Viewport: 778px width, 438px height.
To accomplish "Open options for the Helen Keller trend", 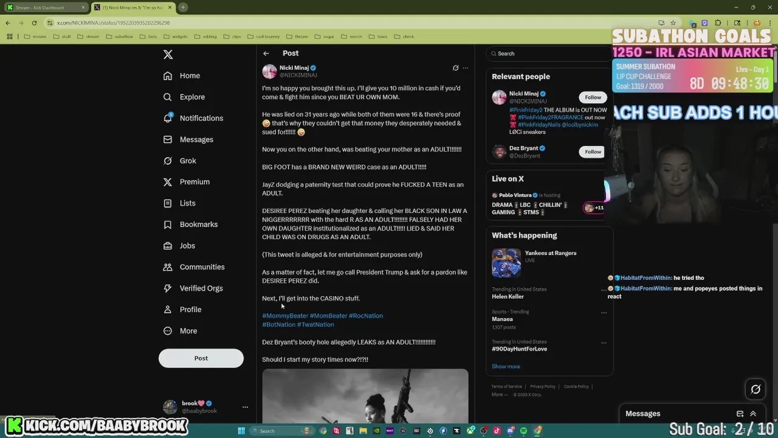I will pyautogui.click(x=604, y=290).
